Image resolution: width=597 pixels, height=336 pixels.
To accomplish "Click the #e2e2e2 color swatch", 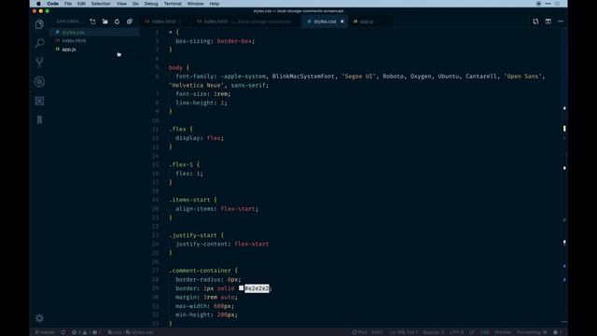I will coord(241,288).
